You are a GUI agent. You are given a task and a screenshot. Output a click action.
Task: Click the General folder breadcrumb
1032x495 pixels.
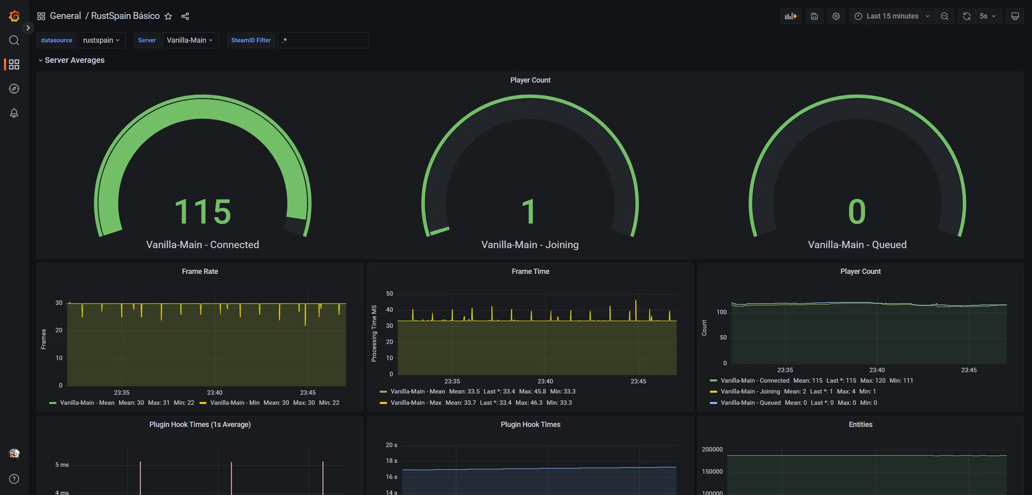[x=65, y=16]
